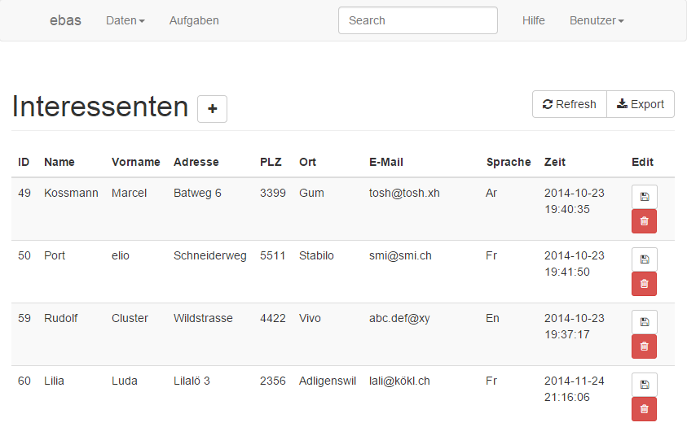Screen dimensions: 687x427
Task: Click the Ort cell Adligenswil
Action: pyautogui.click(x=327, y=381)
